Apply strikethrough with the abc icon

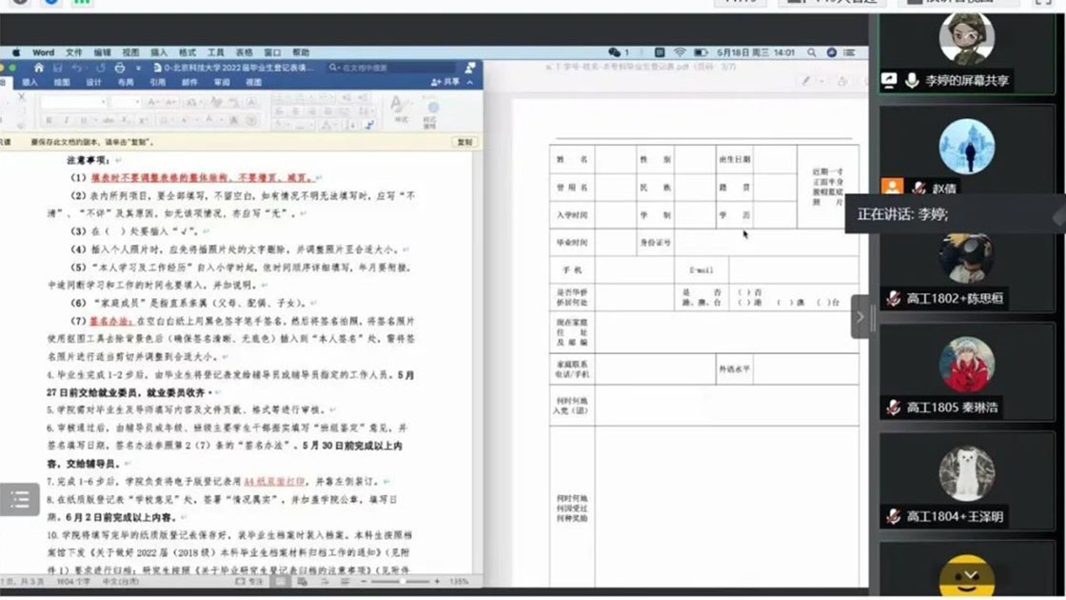(108, 120)
